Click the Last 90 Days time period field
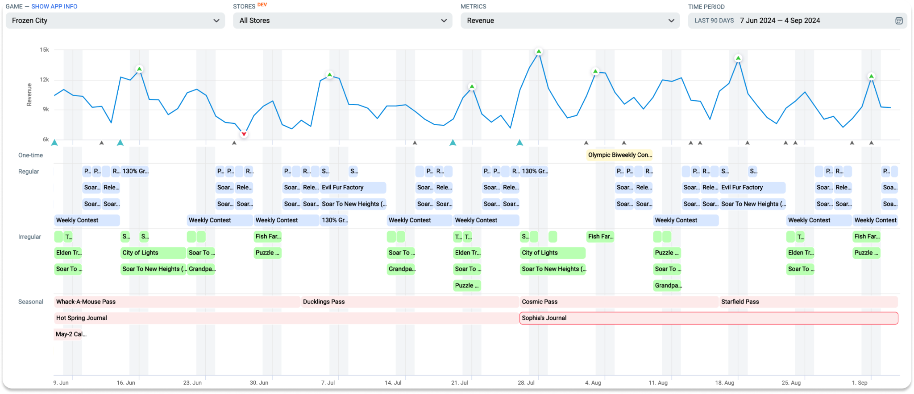914x394 pixels. point(797,21)
